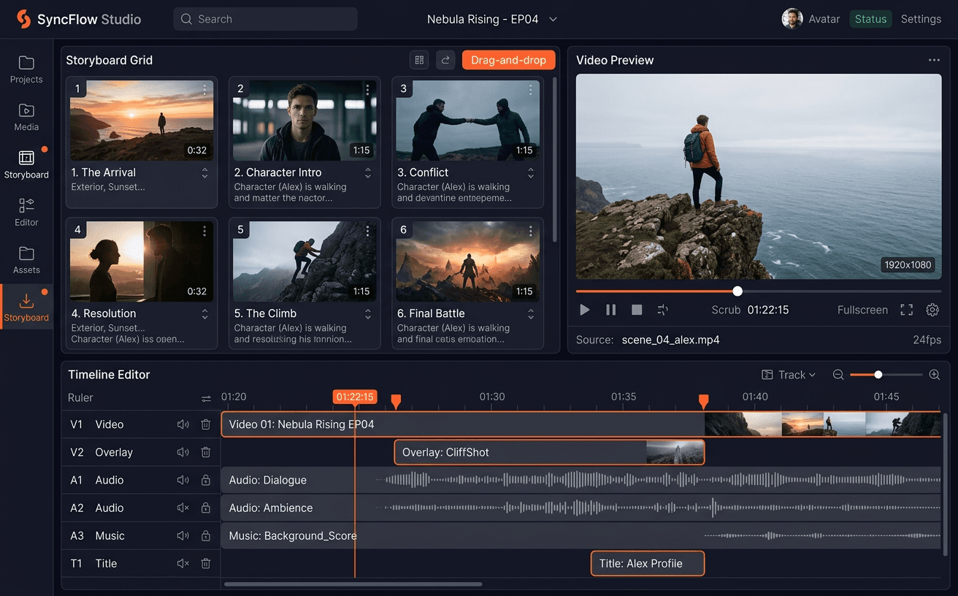Screen dimensions: 958x596
Task: Select the Title: Alex Profile clip
Action: pos(648,563)
